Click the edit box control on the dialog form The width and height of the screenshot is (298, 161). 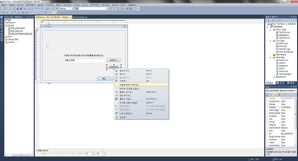click(84, 60)
